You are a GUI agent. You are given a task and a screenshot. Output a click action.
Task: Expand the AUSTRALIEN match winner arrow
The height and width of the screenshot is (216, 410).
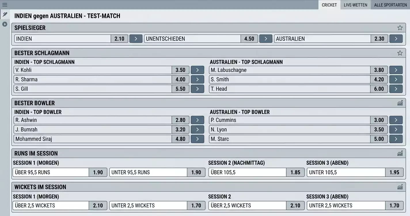396,39
